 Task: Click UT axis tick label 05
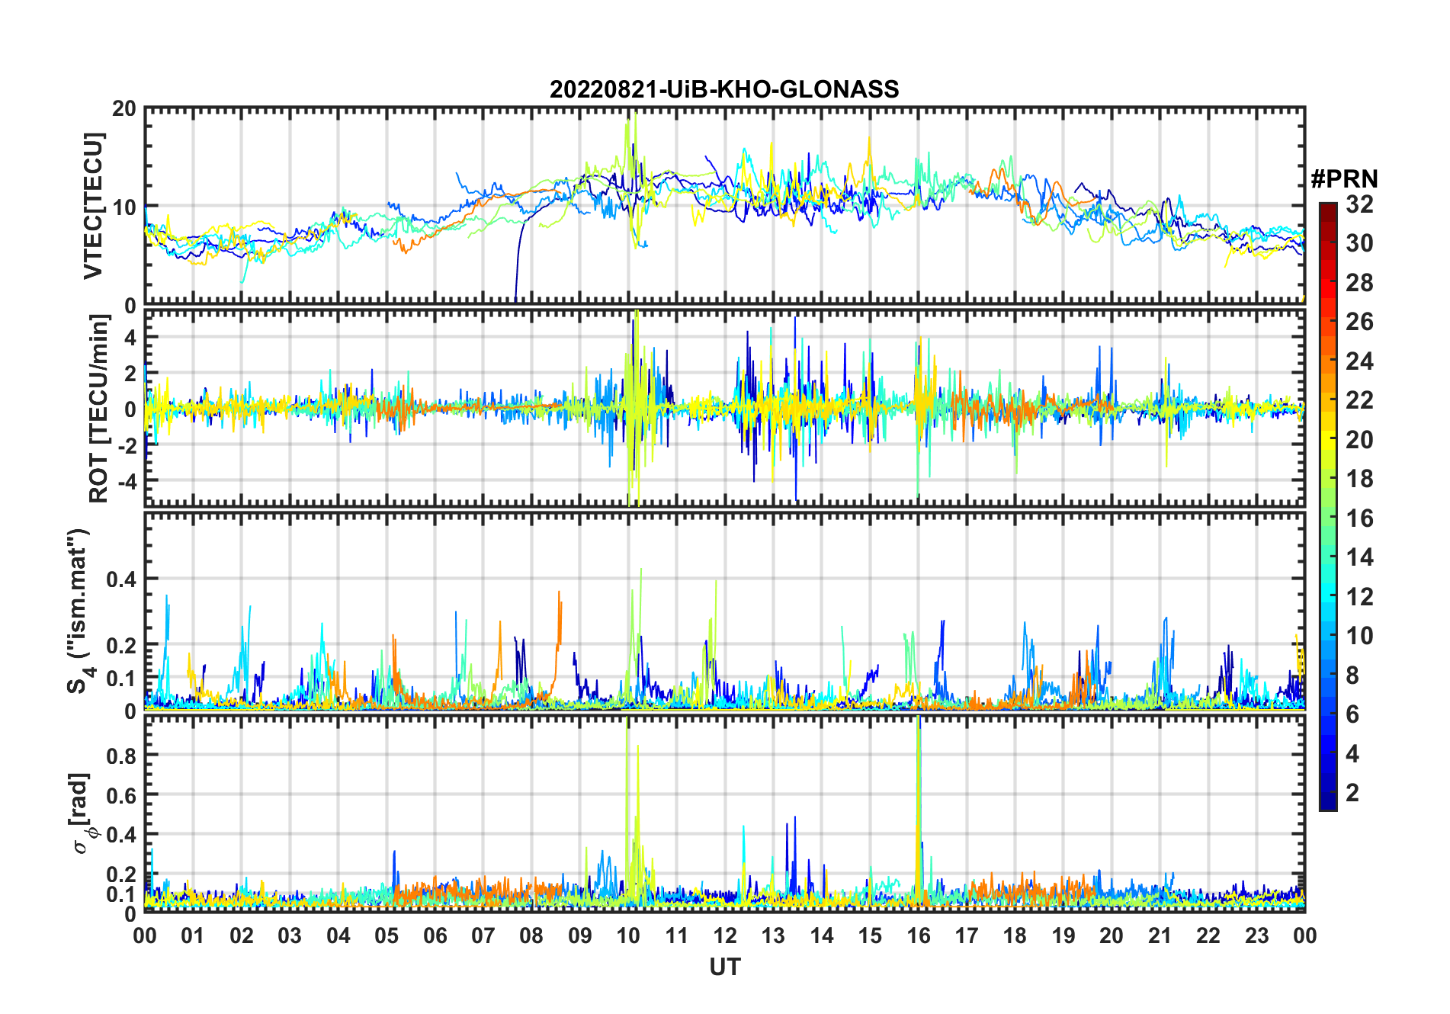[x=387, y=935]
